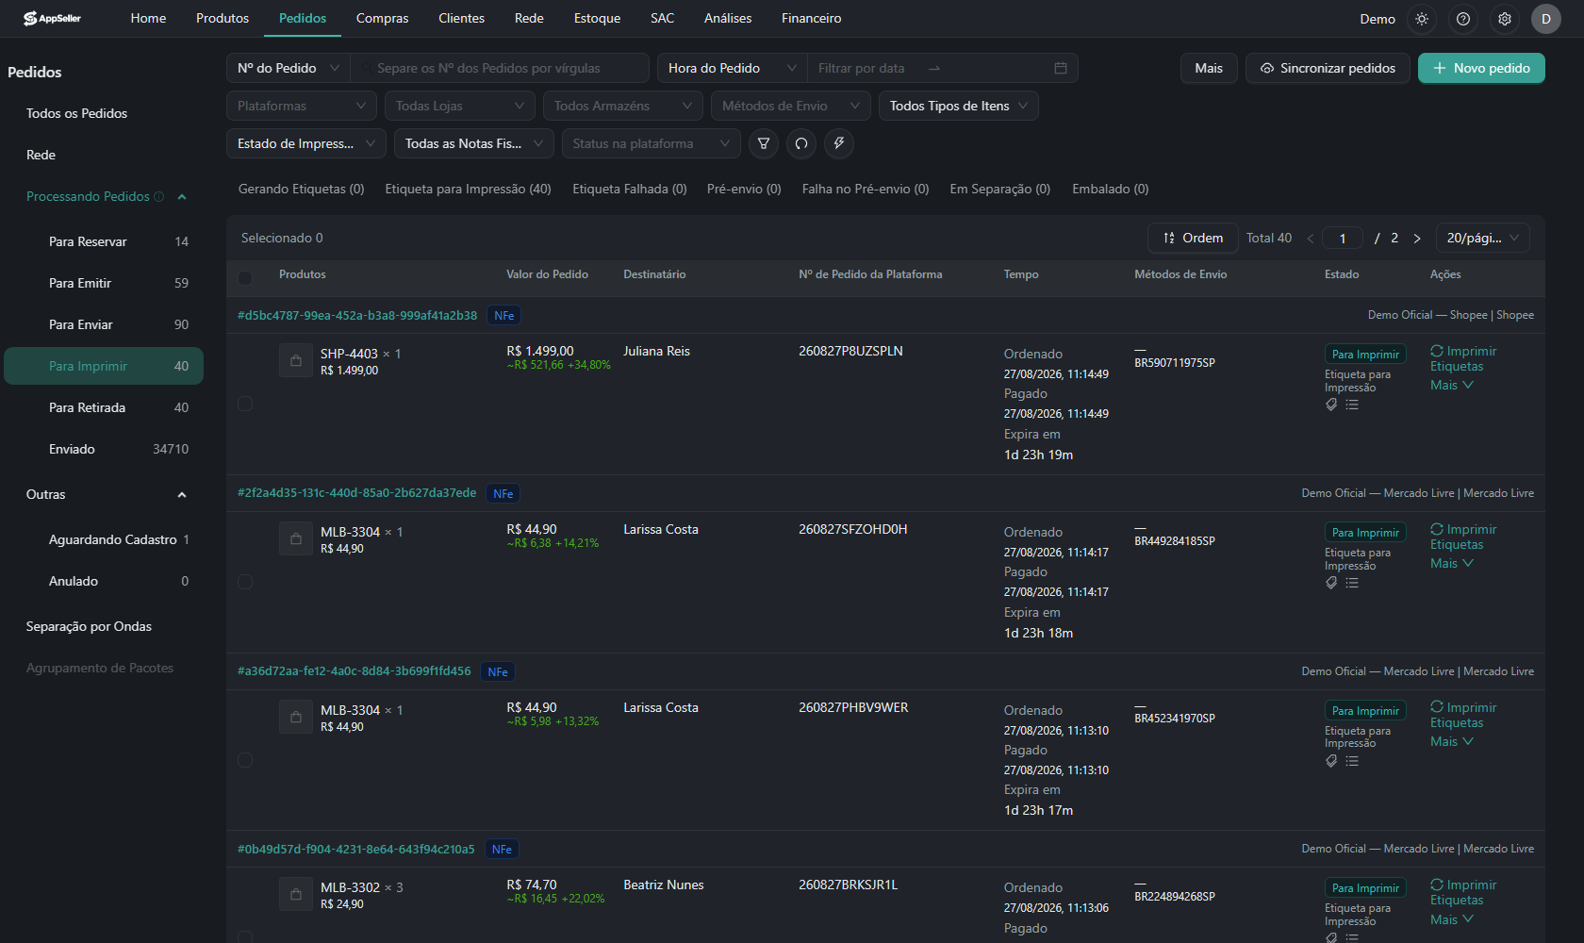Click info icon beside Processando Pedidos

coord(159,196)
